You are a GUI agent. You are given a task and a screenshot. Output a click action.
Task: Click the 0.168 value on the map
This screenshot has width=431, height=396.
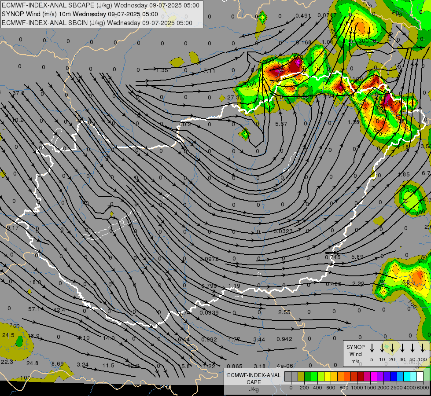coord(304,43)
